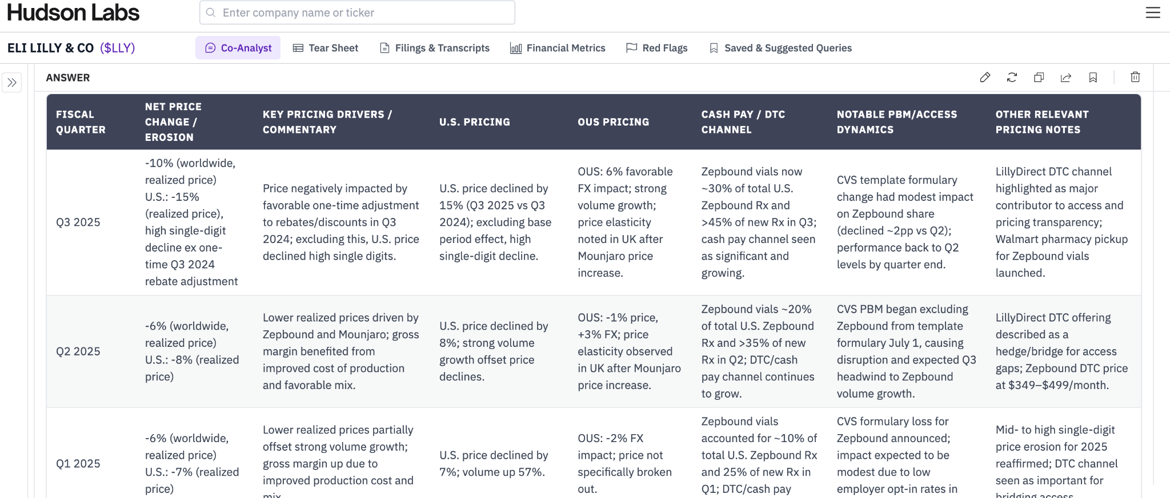This screenshot has height=498, width=1170.
Task: Open the Co-Analyst tab
Action: click(238, 48)
